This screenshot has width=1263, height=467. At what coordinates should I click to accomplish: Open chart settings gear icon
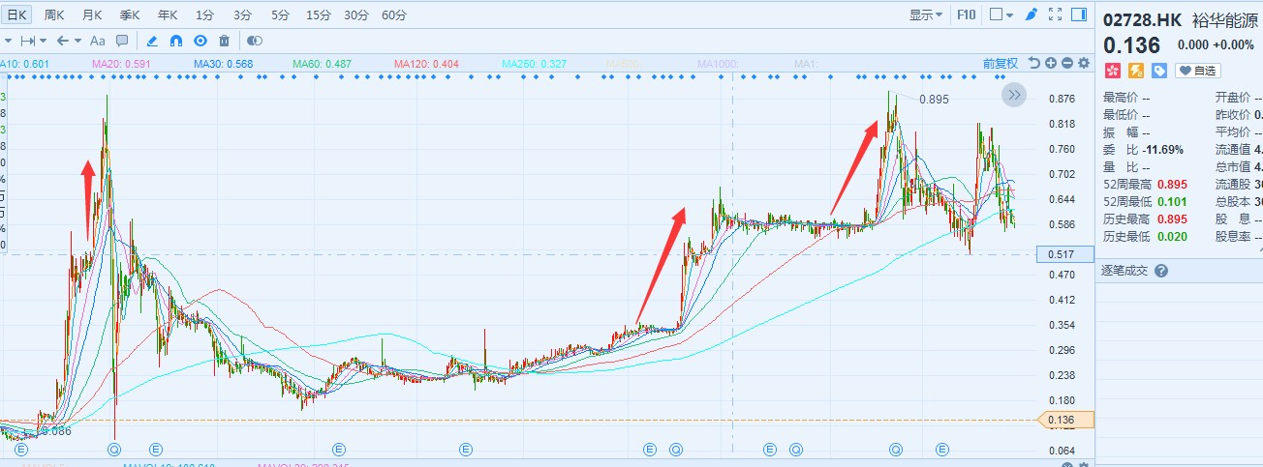pyautogui.click(x=1084, y=63)
